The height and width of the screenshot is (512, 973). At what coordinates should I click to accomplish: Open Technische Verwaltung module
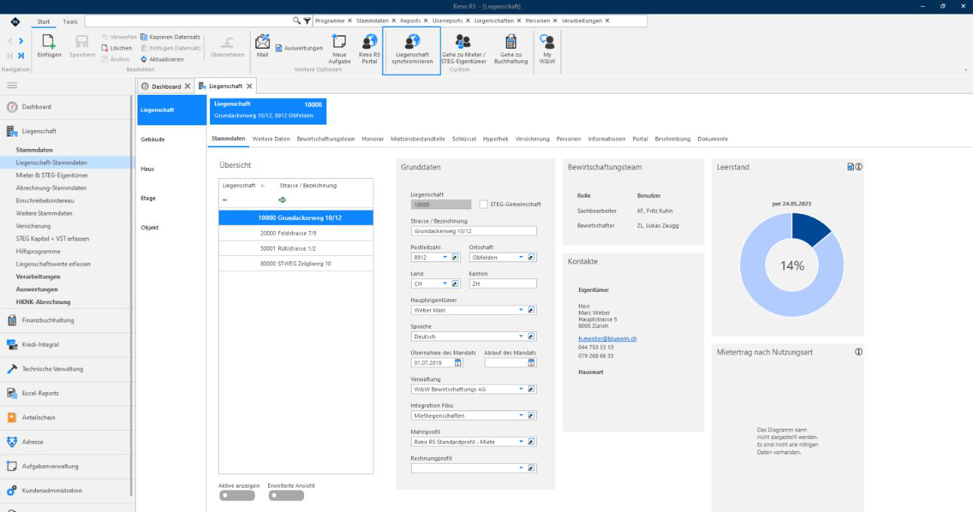tap(53, 369)
